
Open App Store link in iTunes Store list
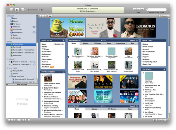(x=45, y=67)
